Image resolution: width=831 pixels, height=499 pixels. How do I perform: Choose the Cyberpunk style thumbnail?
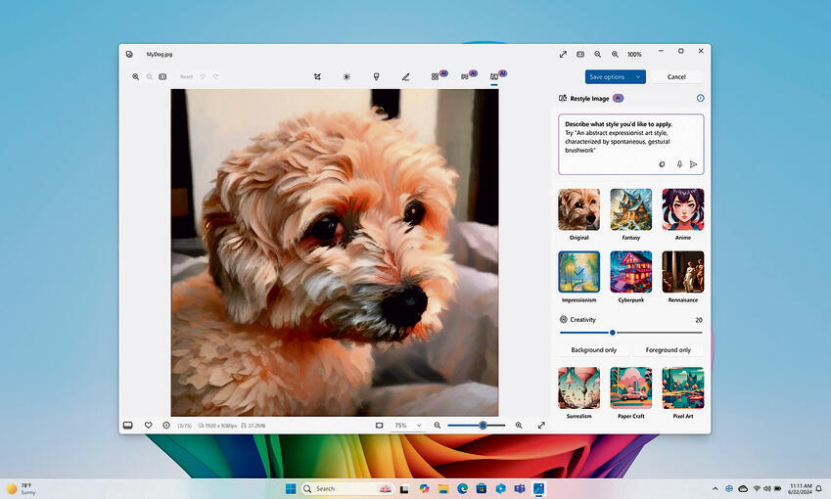(x=631, y=272)
